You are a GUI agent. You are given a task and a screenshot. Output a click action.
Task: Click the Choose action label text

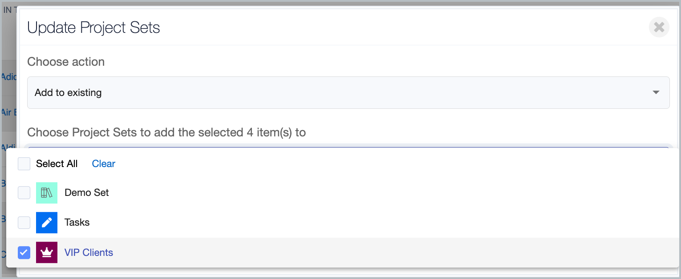pyautogui.click(x=66, y=62)
